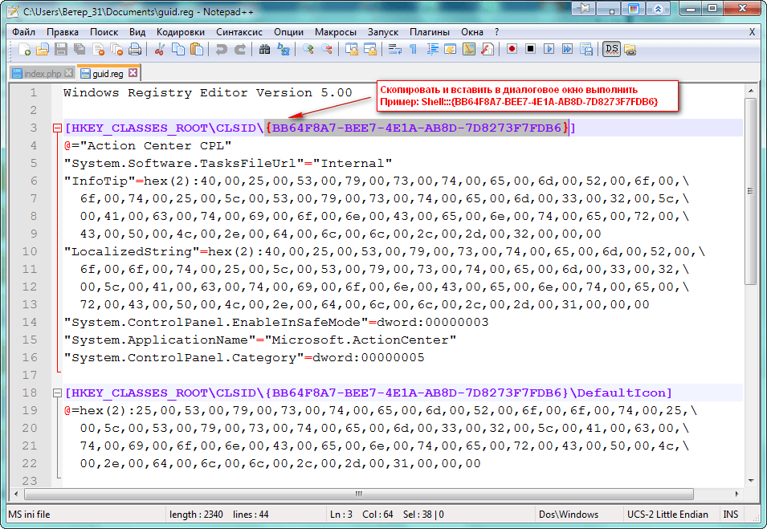Open the Плагины menu
The image size is (767, 529).
pyautogui.click(x=430, y=32)
